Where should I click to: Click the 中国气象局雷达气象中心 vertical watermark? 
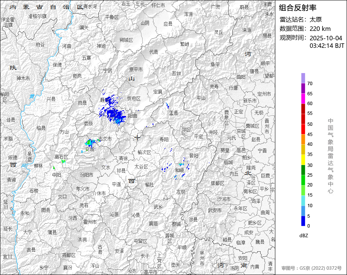pos(330,156)
